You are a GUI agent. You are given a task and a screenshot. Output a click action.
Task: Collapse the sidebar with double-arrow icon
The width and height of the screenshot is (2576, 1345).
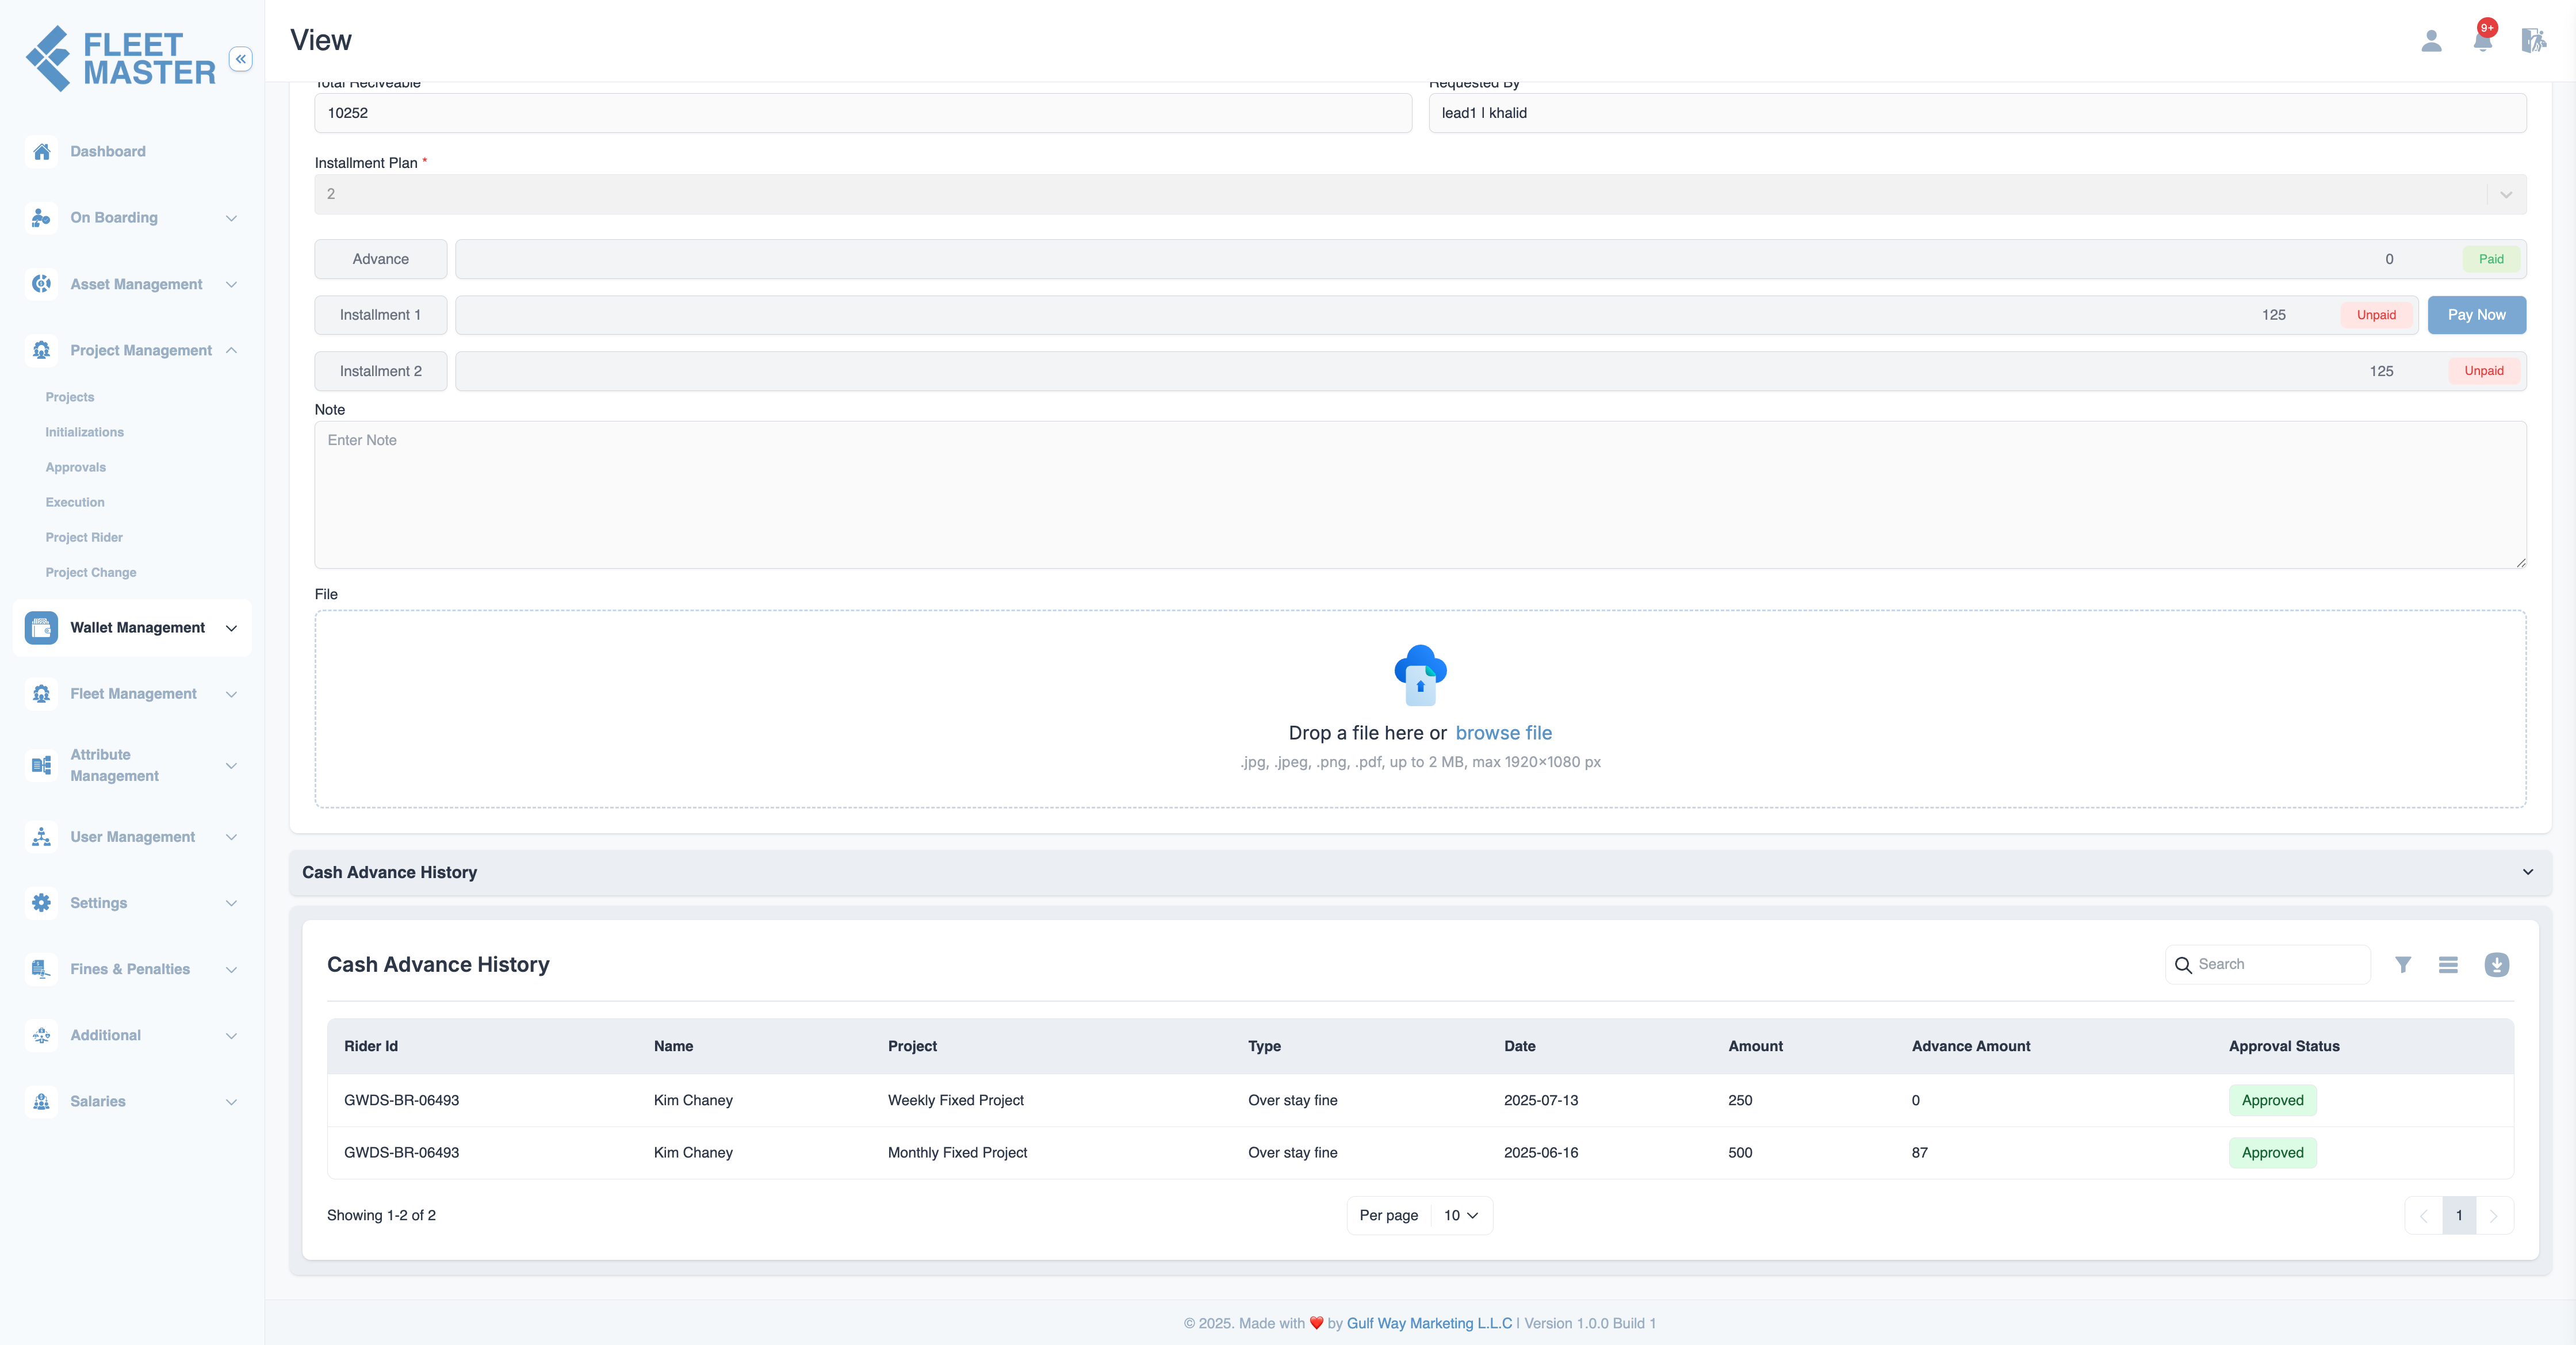pyautogui.click(x=240, y=59)
